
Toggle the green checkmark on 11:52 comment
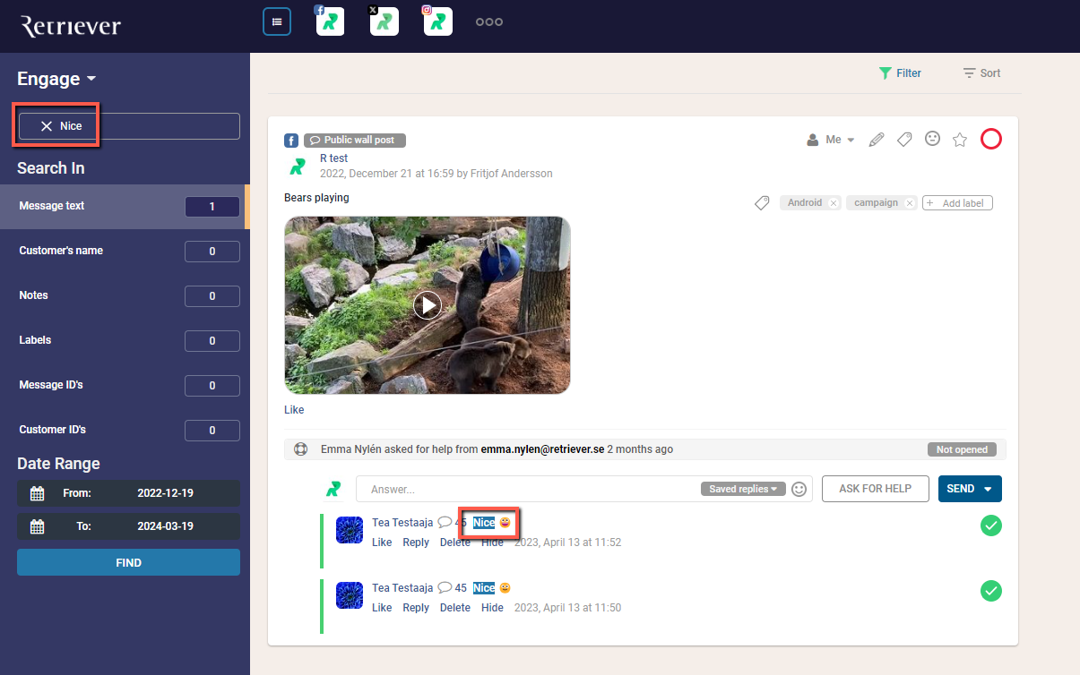coord(991,525)
